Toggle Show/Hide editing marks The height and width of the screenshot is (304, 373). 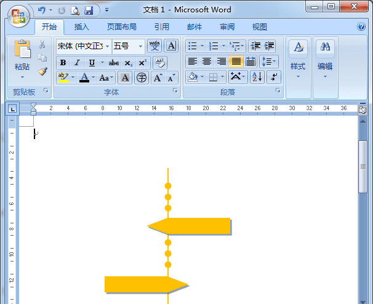[x=274, y=77]
